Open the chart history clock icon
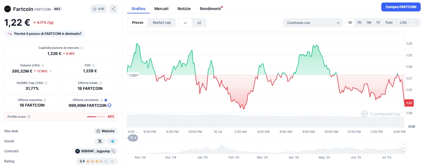 coord(131,138)
